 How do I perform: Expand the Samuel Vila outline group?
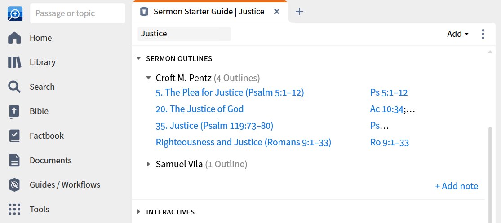click(148, 164)
